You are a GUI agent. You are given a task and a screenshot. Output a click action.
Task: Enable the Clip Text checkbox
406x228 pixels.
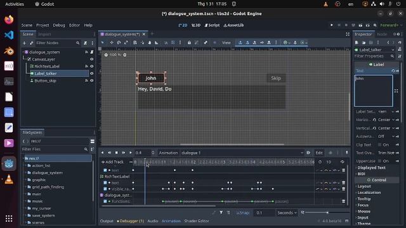(379, 145)
